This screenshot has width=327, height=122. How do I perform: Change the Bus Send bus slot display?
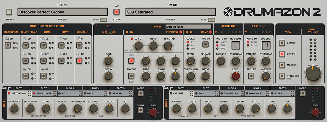[265, 45]
